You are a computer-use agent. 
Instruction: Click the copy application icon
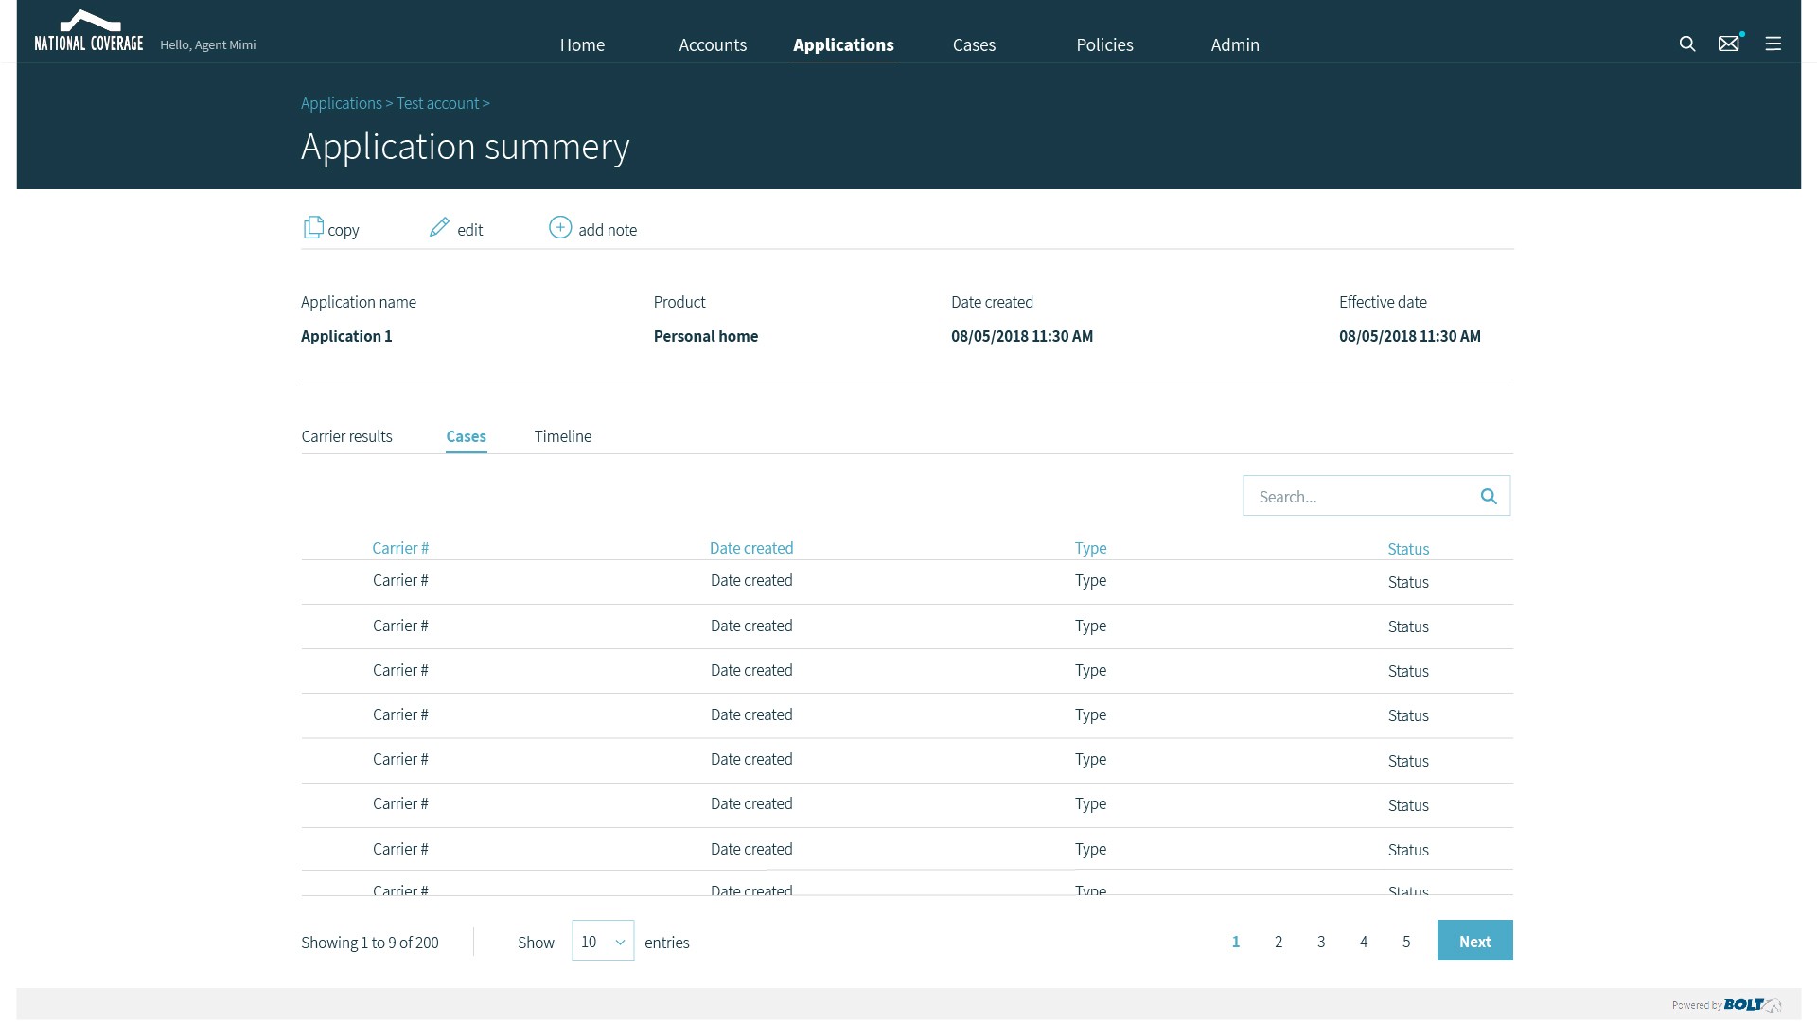313,228
